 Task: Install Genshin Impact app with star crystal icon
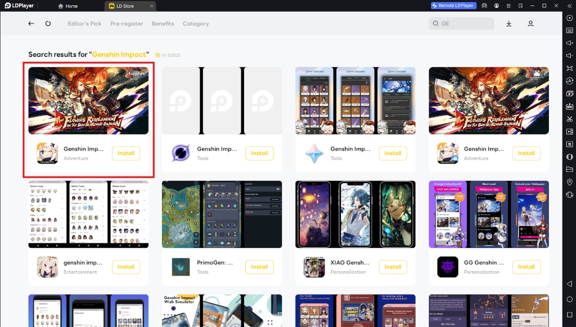tap(393, 153)
